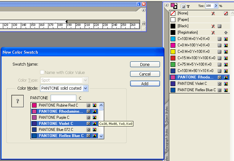Open the Paragraph Styles side tab
The width and height of the screenshot is (234, 161).
(167, 140)
